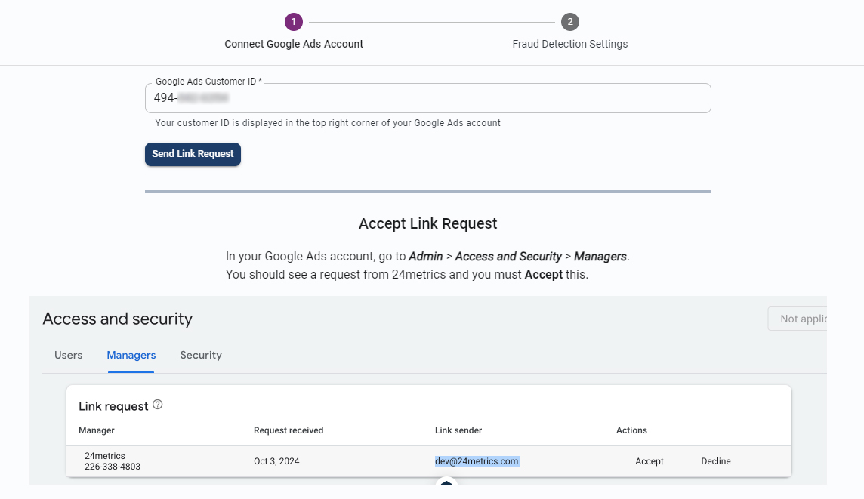
Task: Click the Send Link Request button
Action: tap(193, 154)
